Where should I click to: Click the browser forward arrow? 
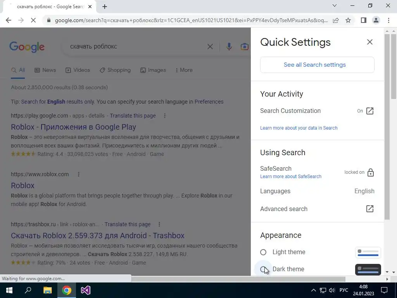pos(21,20)
